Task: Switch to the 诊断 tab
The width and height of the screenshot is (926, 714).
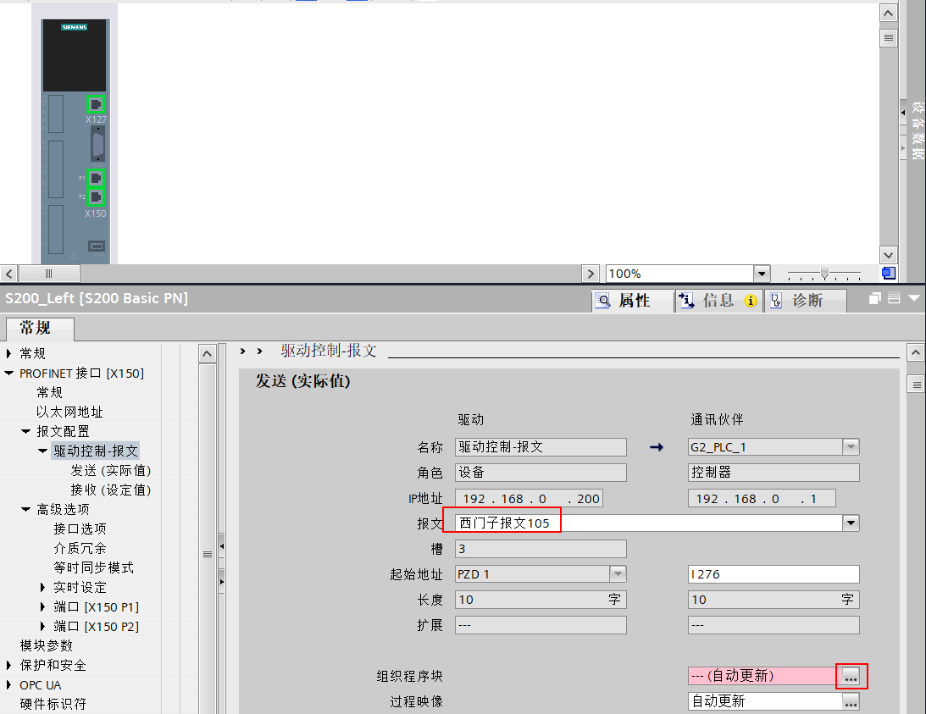Action: (806, 301)
